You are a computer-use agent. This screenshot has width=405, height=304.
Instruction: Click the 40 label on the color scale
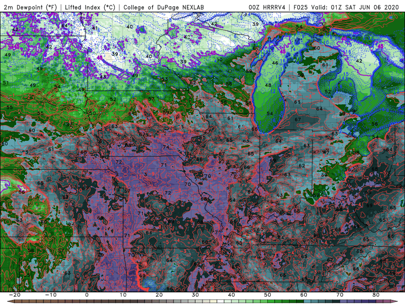click(231, 295)
